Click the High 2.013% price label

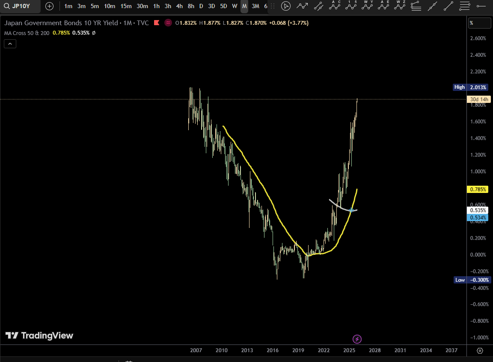click(x=471, y=87)
